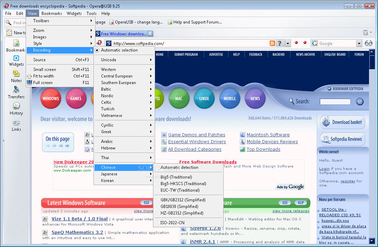The image size is (378, 247).
Task: Open the Macintosh Software link
Action: pos(268,135)
